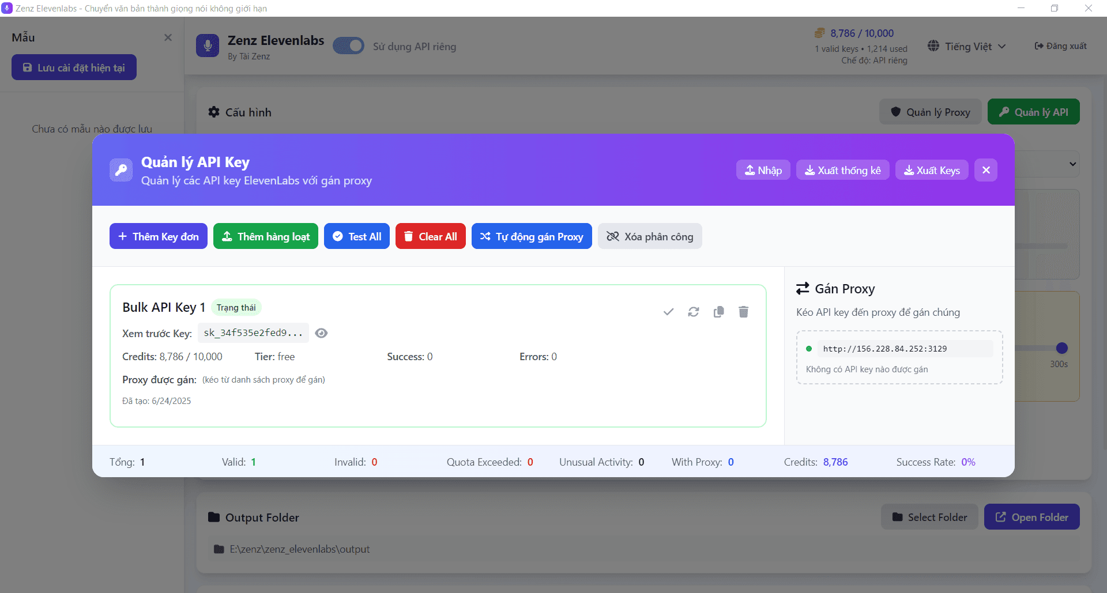Click the Open Folder button

point(1032,517)
